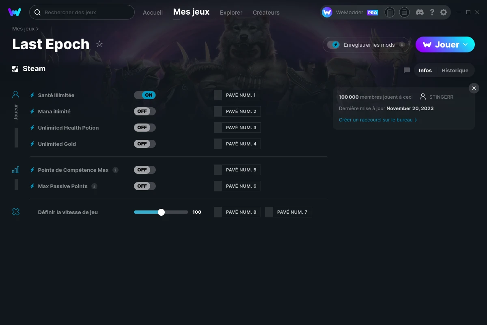This screenshot has width=487, height=325.
Task: Click the November 20, 2023 update date
Action: coord(410,108)
